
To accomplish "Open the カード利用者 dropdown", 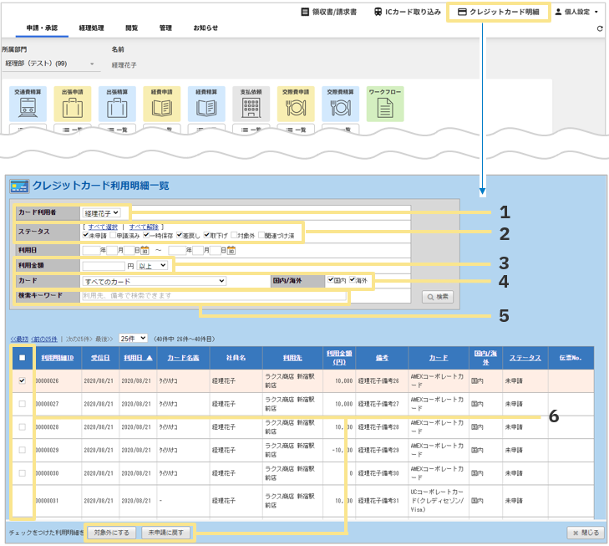I will pyautogui.click(x=102, y=214).
